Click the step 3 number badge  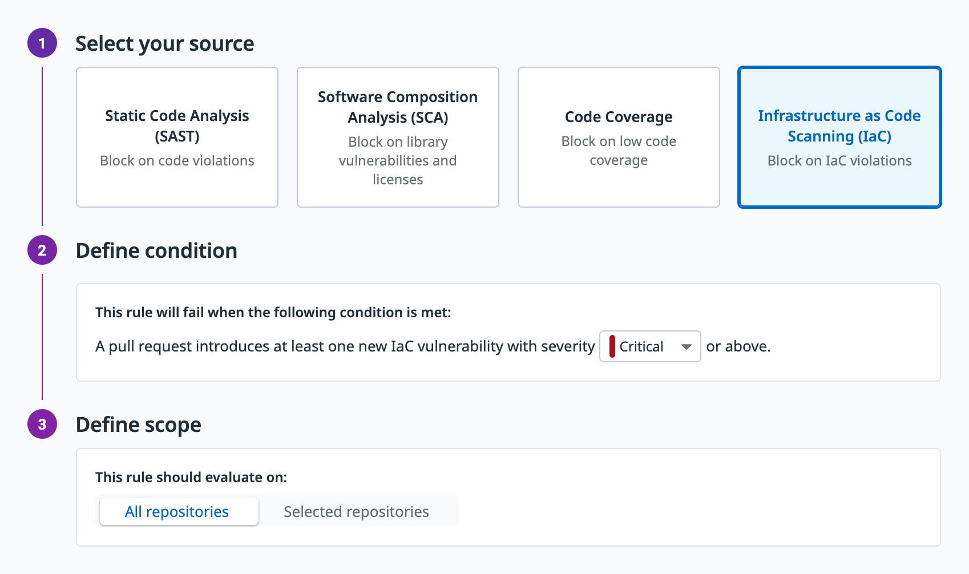42,425
